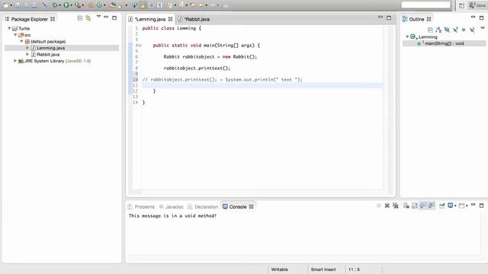Collapse All in Outline view
Viewport: 488px width, 274px height.
click(430, 30)
